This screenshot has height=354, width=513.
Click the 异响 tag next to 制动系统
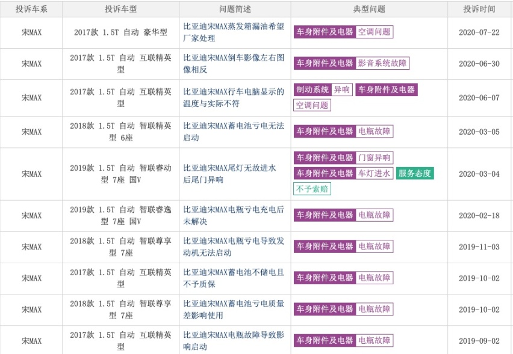click(x=342, y=90)
